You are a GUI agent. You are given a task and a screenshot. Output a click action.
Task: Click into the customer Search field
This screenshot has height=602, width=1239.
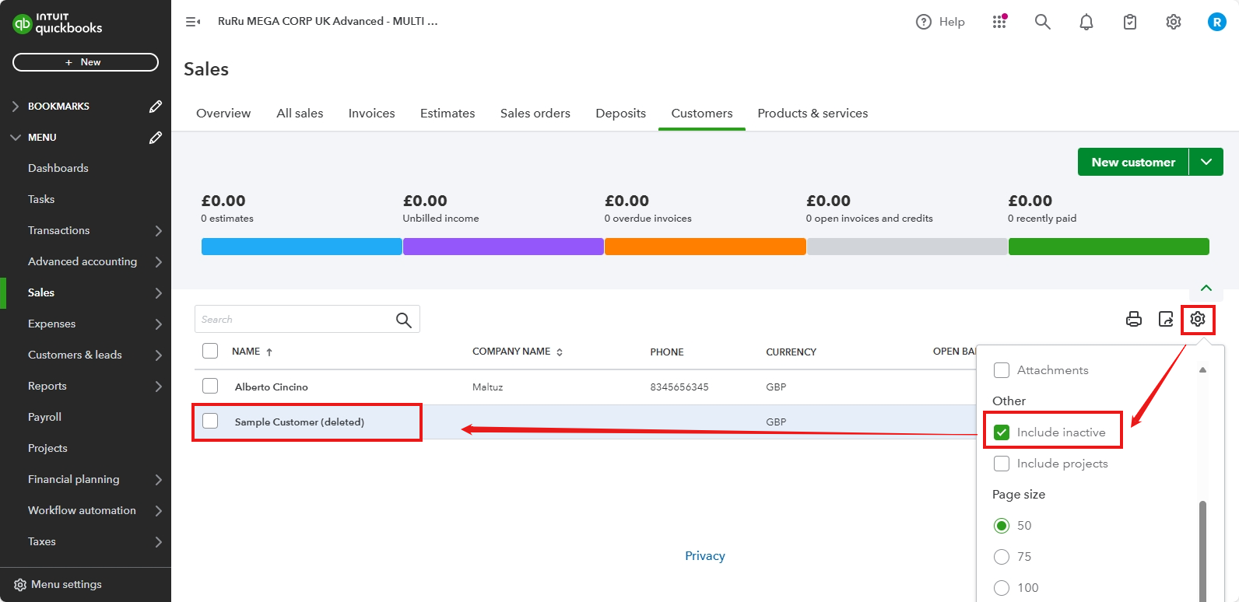point(296,319)
